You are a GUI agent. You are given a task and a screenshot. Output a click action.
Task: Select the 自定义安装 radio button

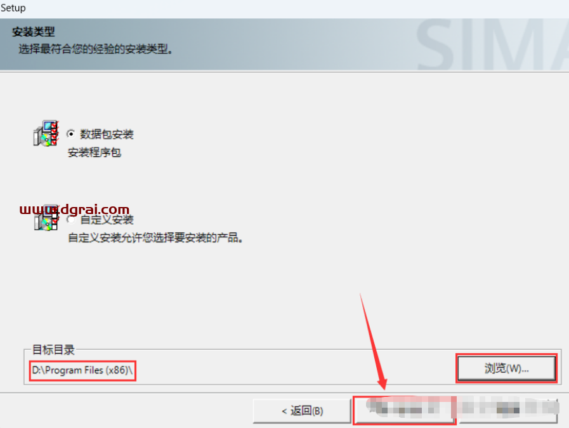[71, 220]
